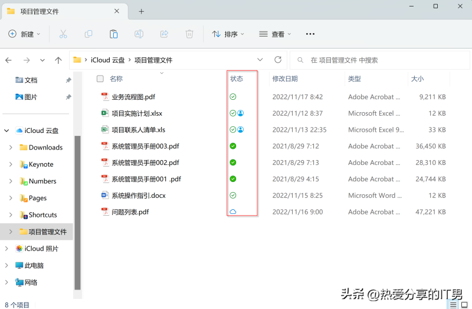Refresh the current folder view
Screen dimensions: 472x309
[x=278, y=60]
